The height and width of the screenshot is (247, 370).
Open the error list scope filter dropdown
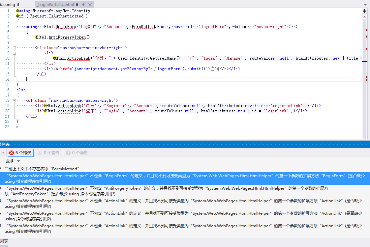(3, 153)
